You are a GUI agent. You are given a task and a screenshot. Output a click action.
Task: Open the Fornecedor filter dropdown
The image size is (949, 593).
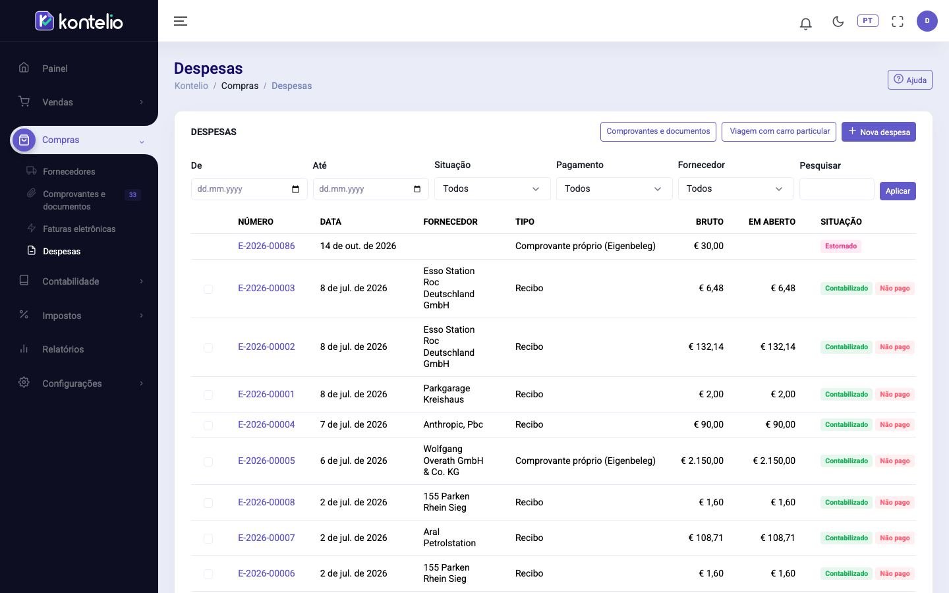click(x=735, y=188)
